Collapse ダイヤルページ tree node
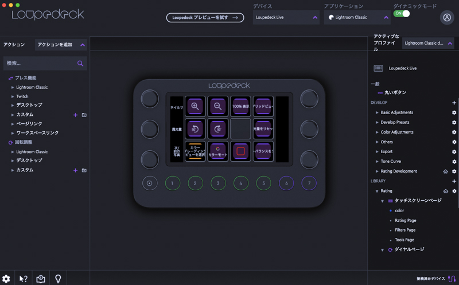The image size is (459, 285). click(x=382, y=250)
